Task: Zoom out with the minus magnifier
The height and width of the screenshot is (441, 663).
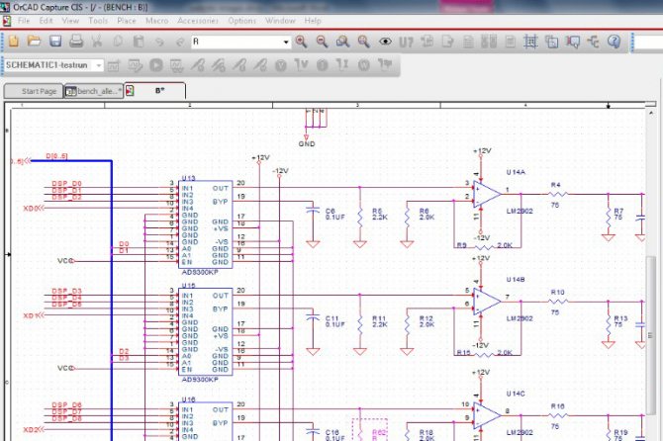Action: 323,42
